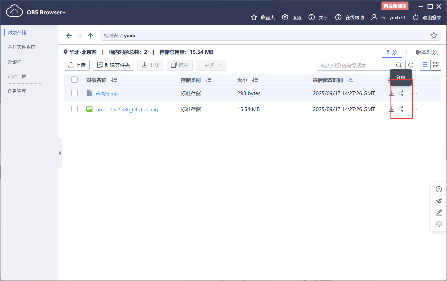
Task: Click the floating edit pencil icon
Action: pos(439,212)
